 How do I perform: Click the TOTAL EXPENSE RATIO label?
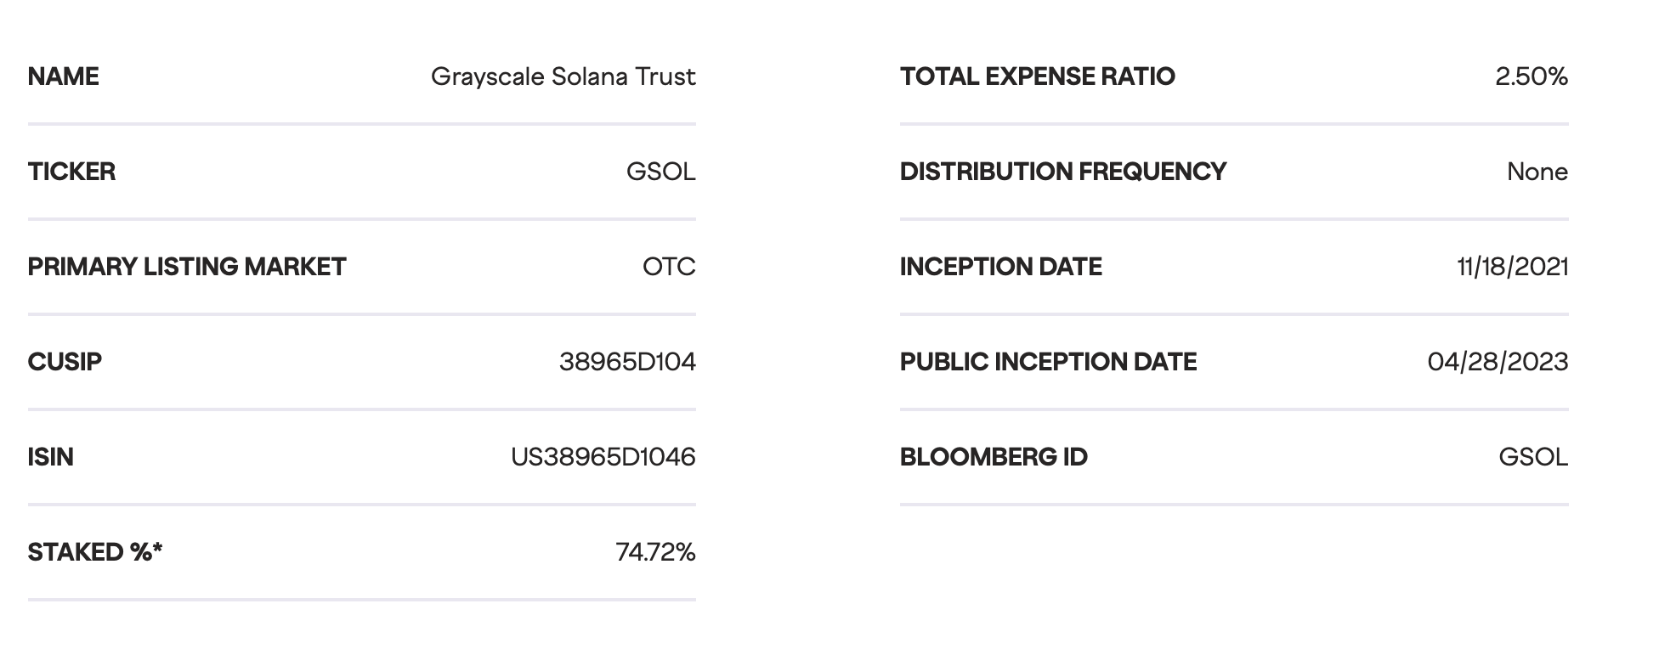click(x=1038, y=76)
